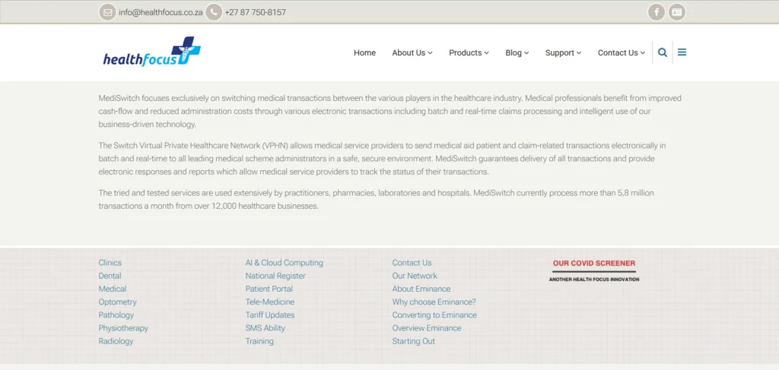
Task: Open the SMS Ability link
Action: (265, 328)
